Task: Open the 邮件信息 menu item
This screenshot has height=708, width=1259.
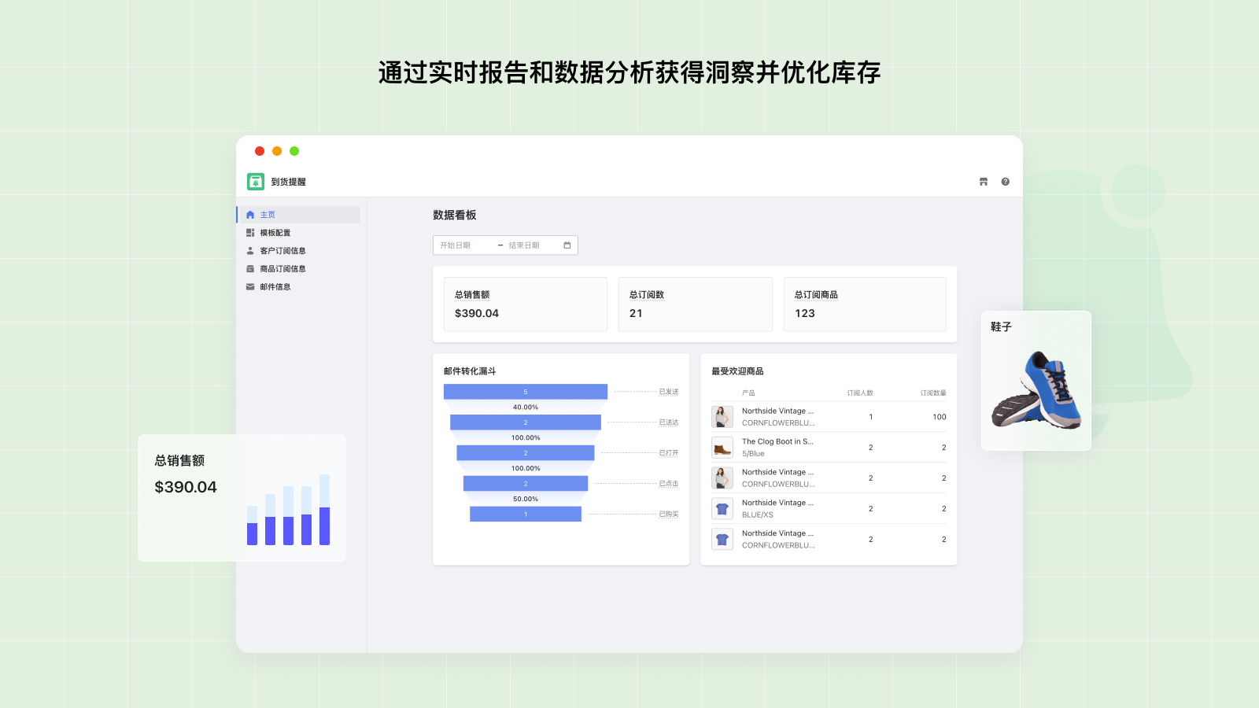Action: (275, 287)
